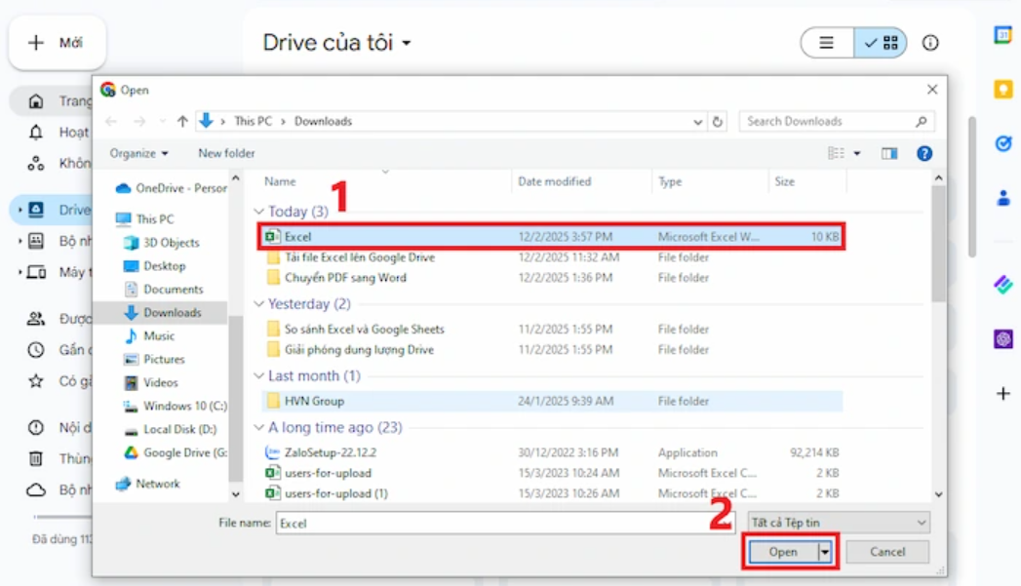
Task: Switch to list view layout in Drive
Action: [x=825, y=42]
